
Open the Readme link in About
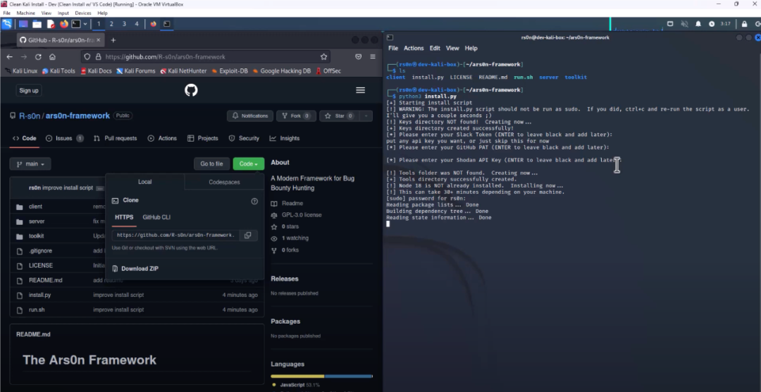pyautogui.click(x=292, y=204)
